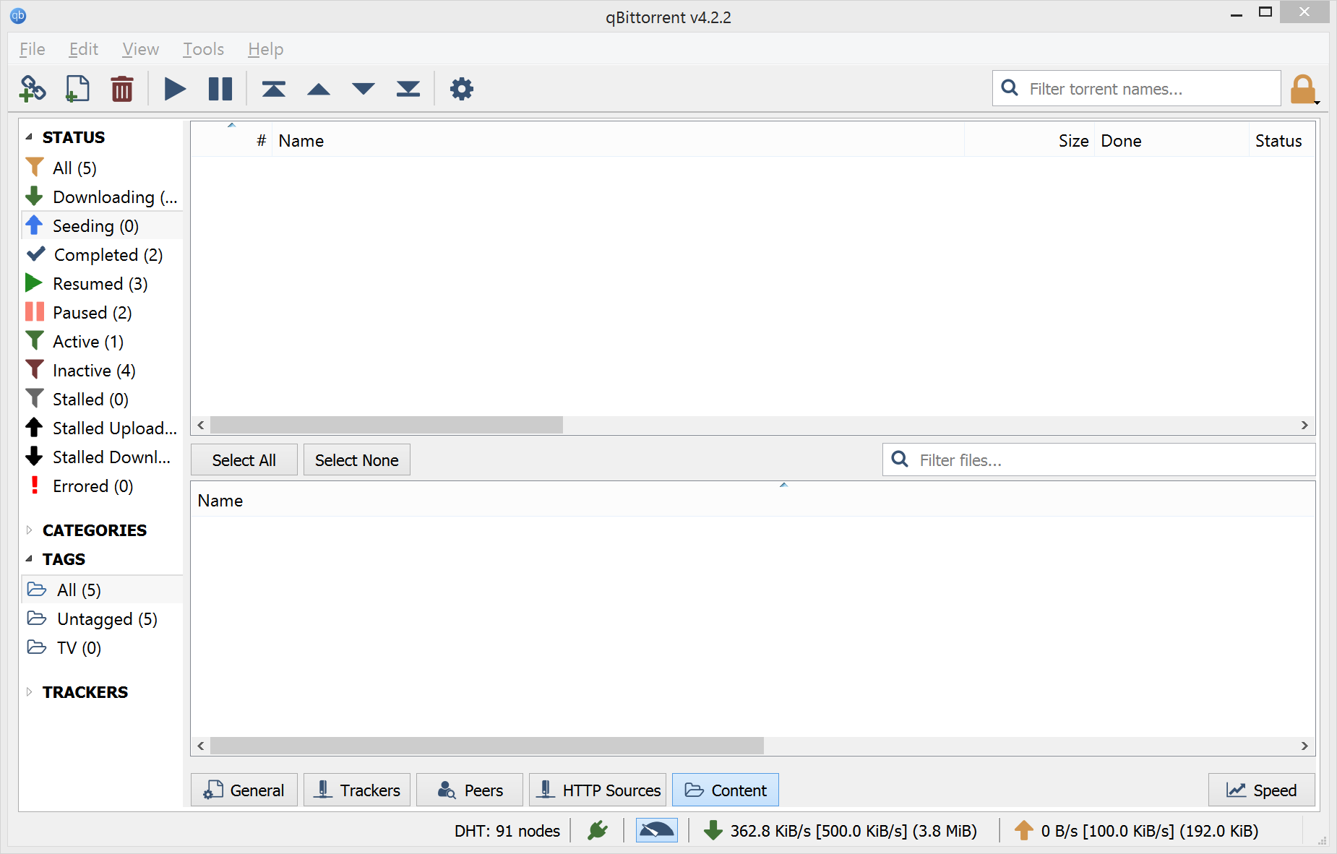Select the Untagged (5) tag filter
Viewport: 1337px width, 854px height.
[x=103, y=619]
